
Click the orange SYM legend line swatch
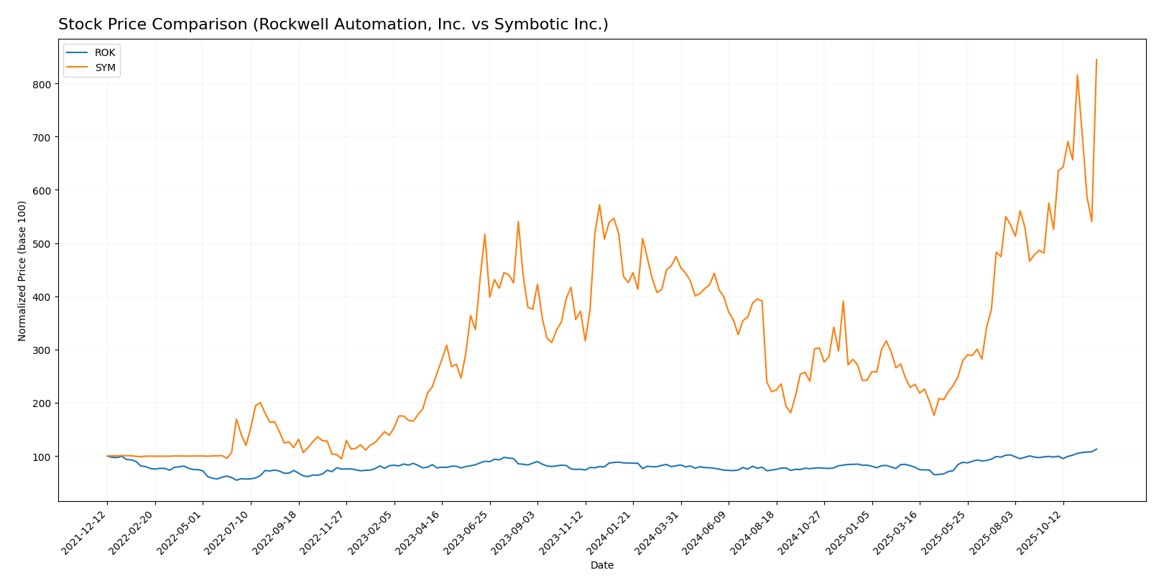pos(78,68)
